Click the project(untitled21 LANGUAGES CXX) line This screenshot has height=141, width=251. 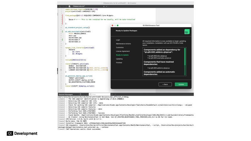click(80, 12)
